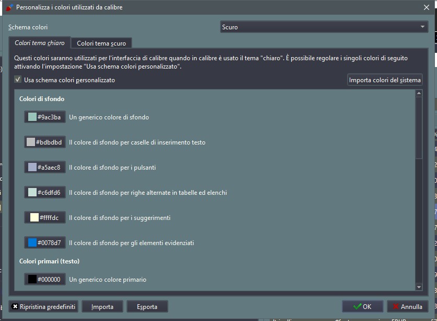The height and width of the screenshot is (321, 437).
Task: Pick the #c6dfd6 alternate rows color swatch
Action: [x=45, y=192]
